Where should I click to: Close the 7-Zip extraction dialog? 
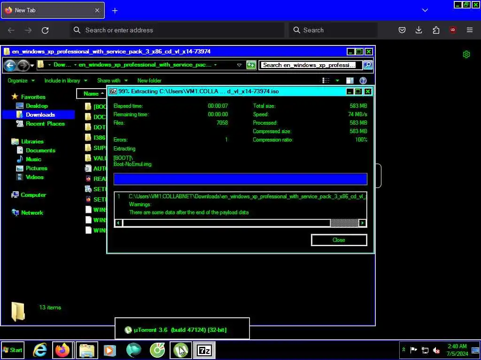(x=339, y=240)
